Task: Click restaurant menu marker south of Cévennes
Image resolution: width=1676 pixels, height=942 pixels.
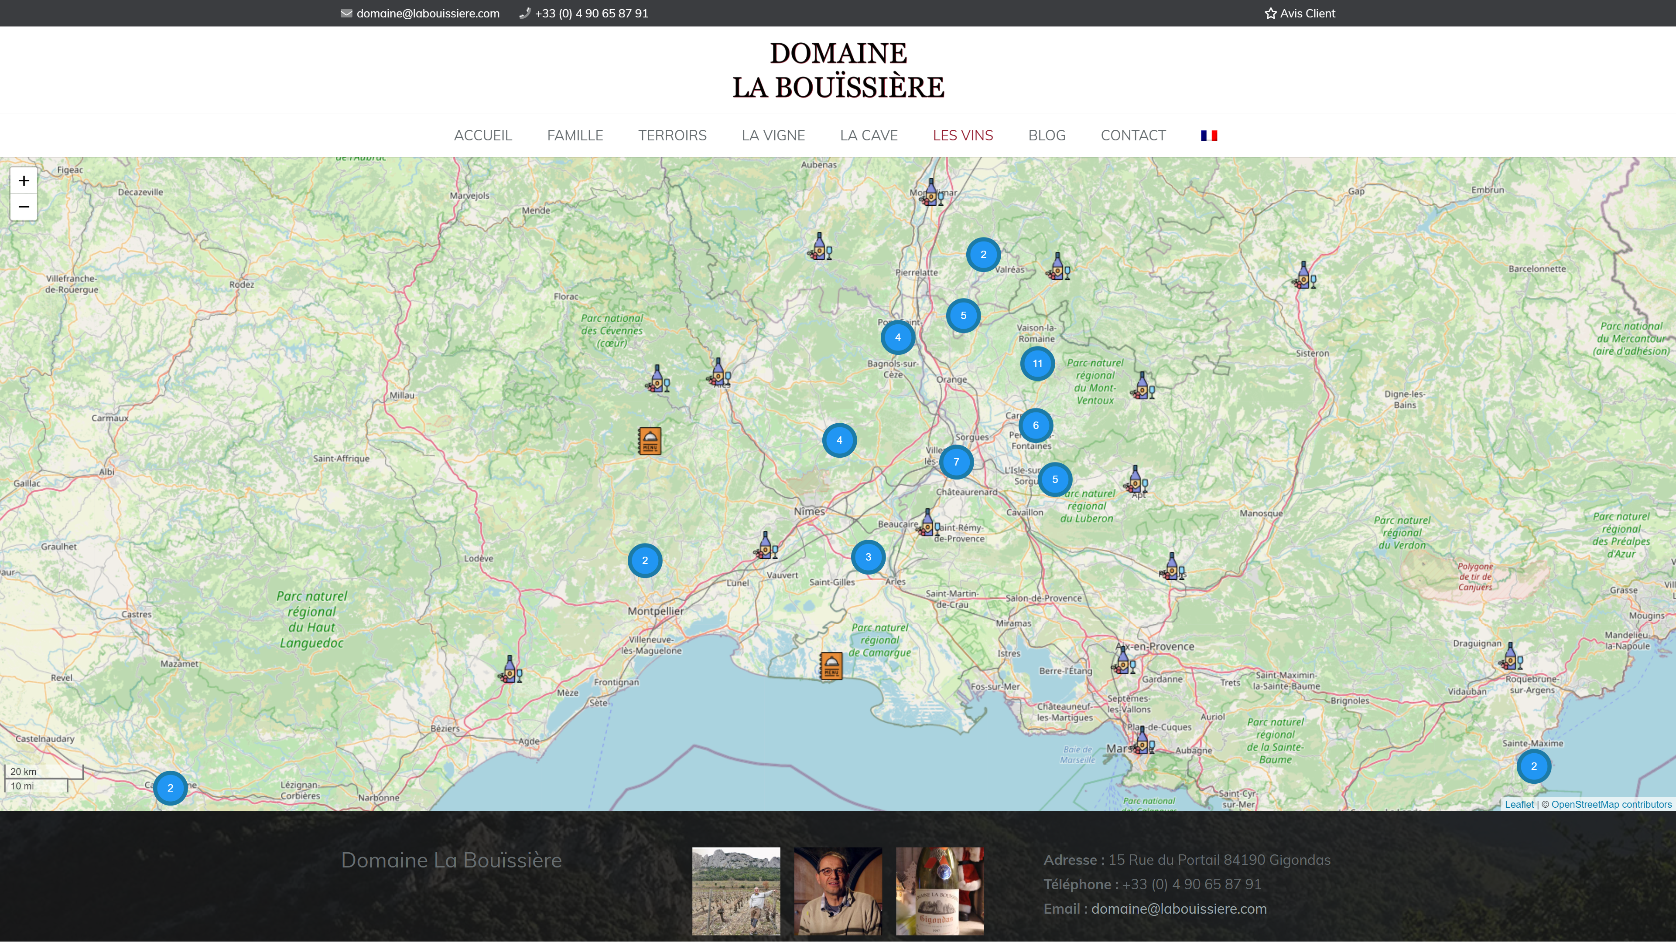Action: pos(649,441)
